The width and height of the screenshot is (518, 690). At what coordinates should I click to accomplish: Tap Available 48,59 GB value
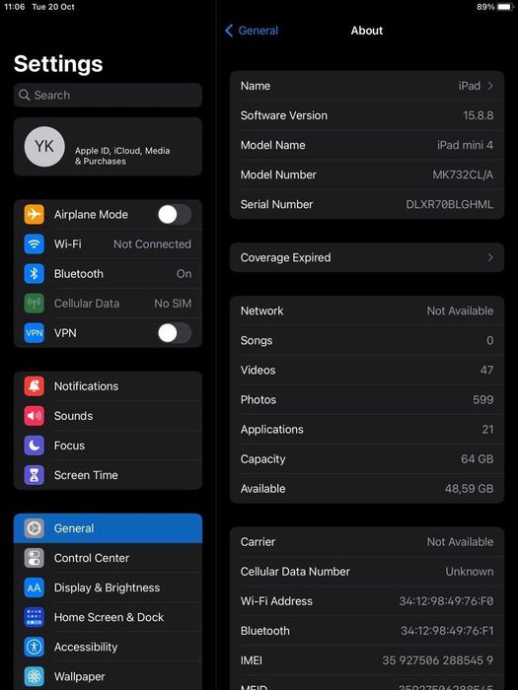pos(469,489)
